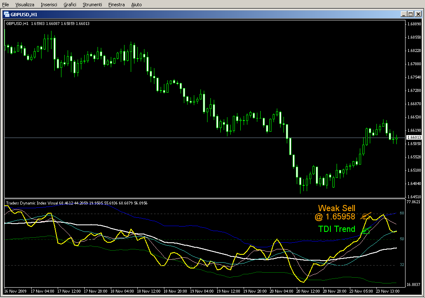This screenshot has height=298, width=425.
Task: Click the 18 Nov 12:00 time label
Action: (149, 291)
